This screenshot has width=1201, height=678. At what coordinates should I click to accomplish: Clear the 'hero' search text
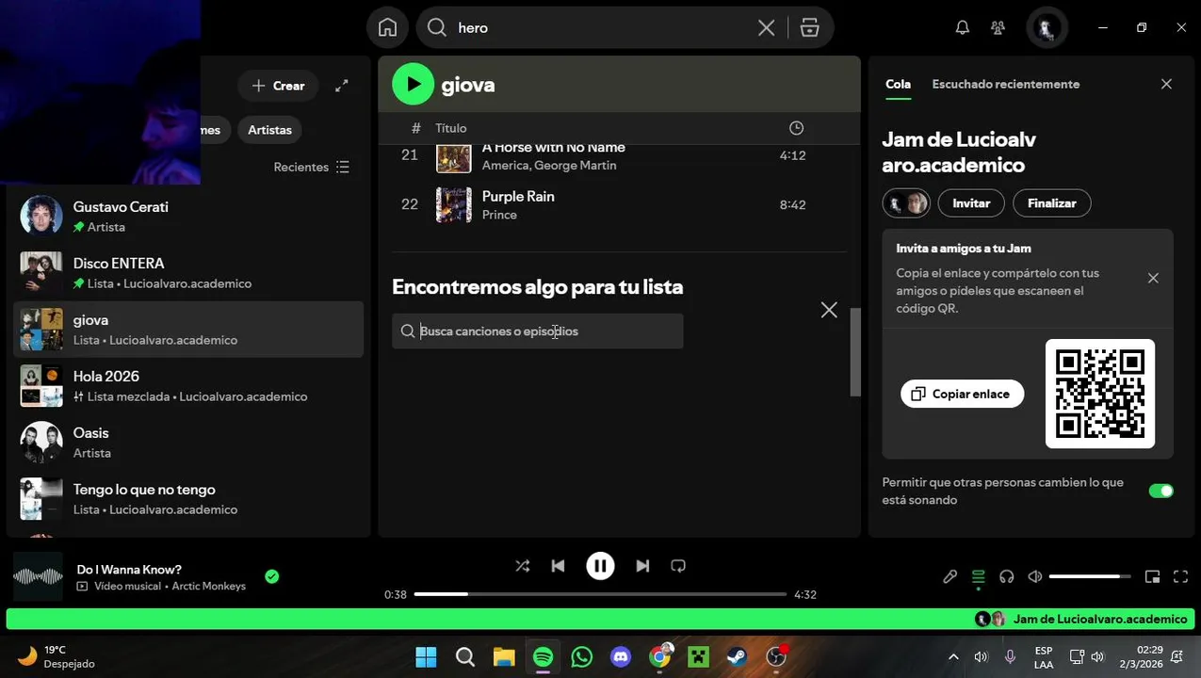point(767,28)
